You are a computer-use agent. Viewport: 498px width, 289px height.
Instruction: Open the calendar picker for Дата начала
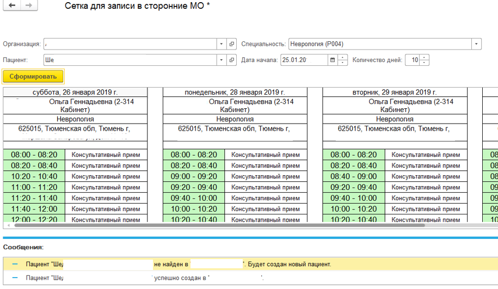(x=333, y=60)
